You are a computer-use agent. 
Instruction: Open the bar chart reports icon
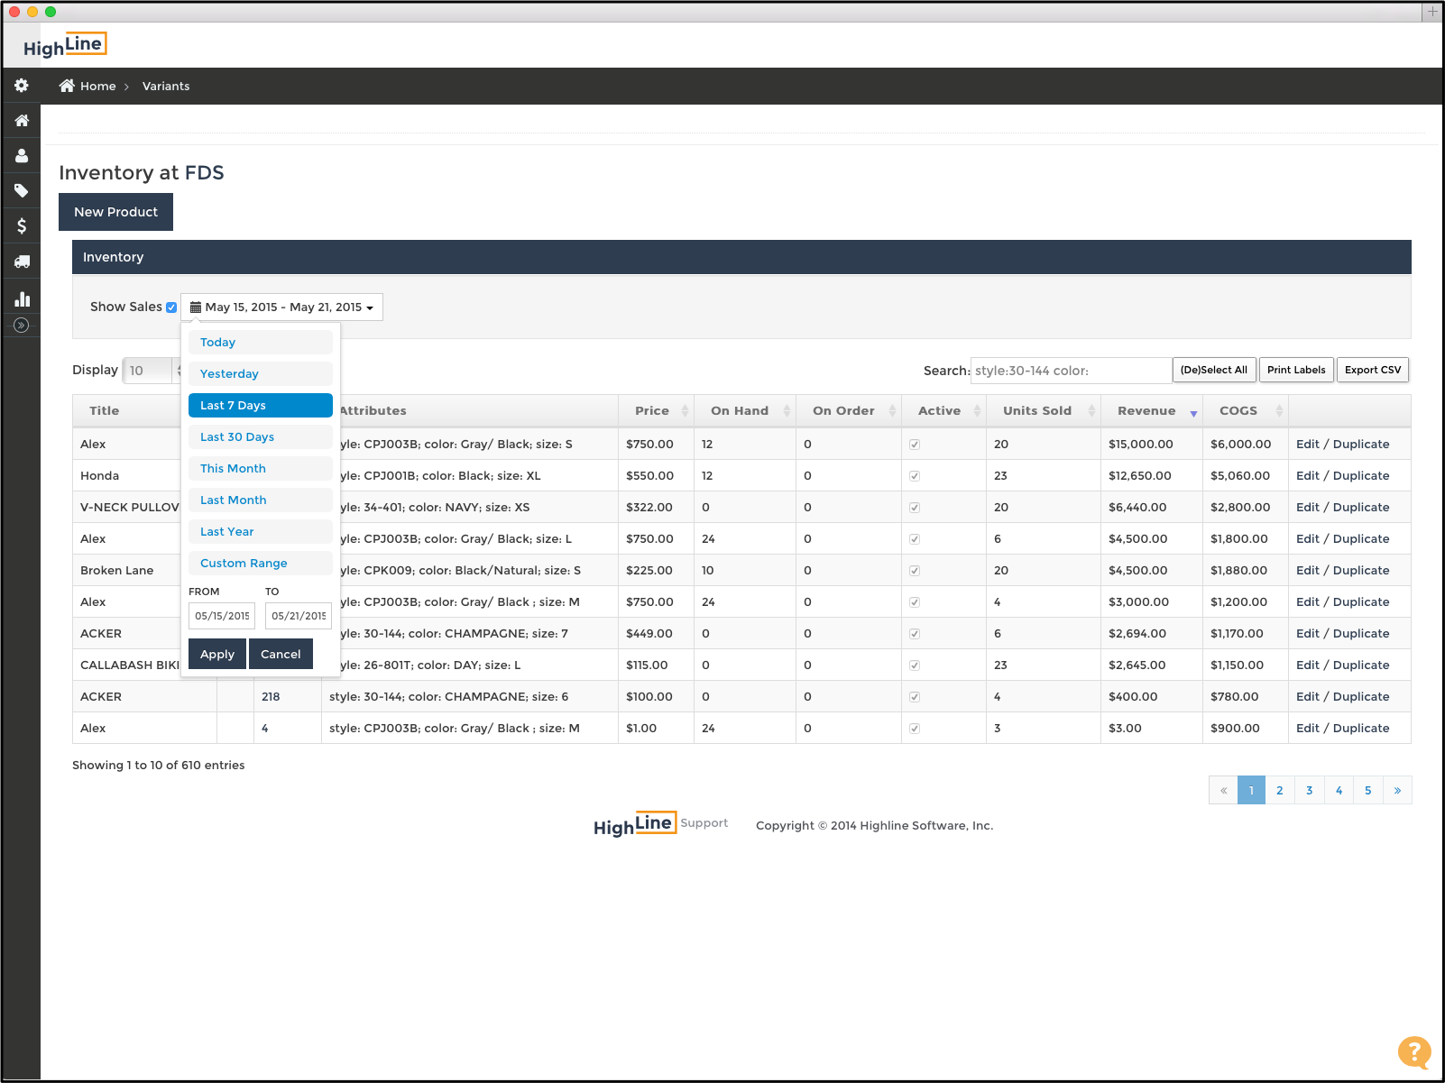22,298
